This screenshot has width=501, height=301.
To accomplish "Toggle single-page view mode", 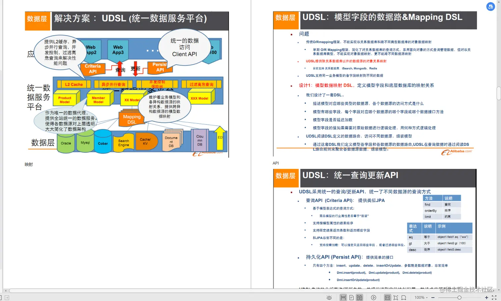I will pos(352,297).
